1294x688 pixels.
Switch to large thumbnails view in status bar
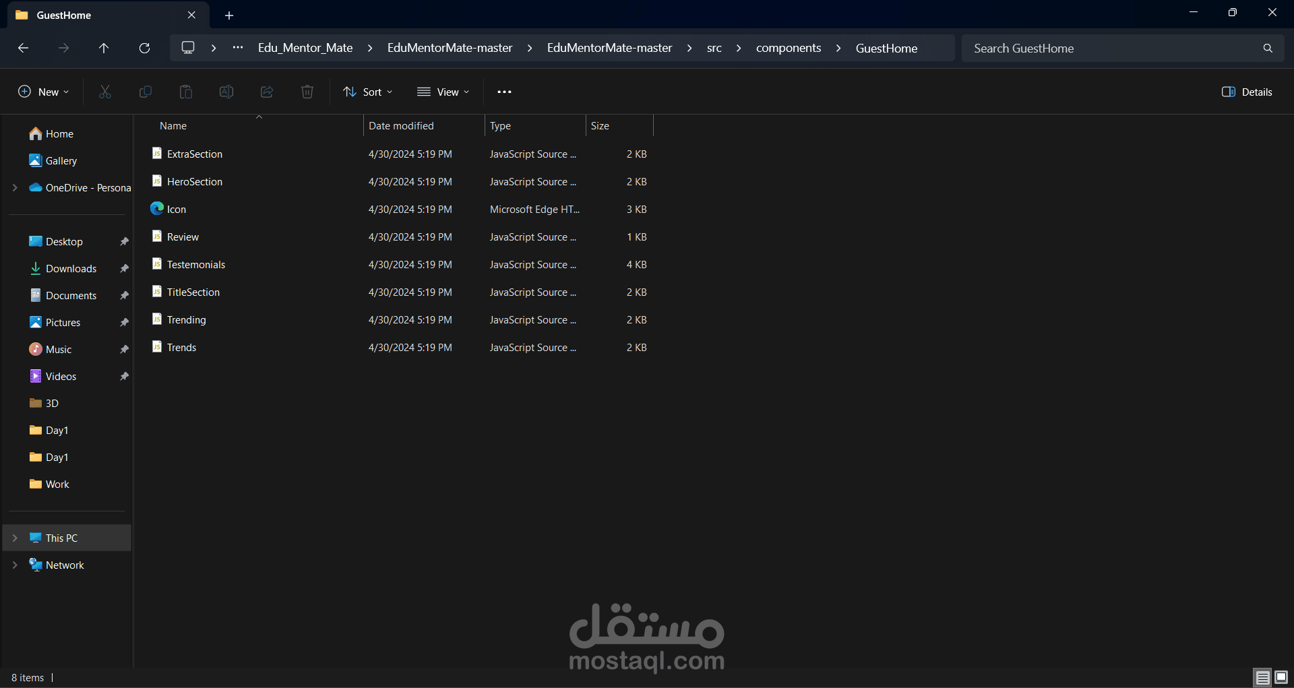point(1281,677)
